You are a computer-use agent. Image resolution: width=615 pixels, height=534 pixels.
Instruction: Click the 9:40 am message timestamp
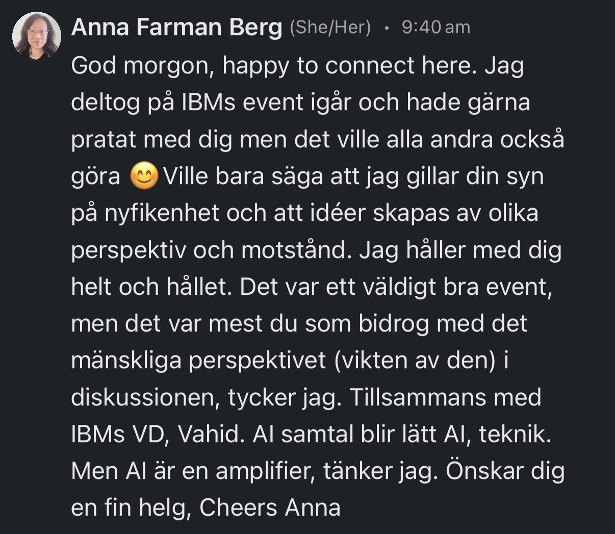[435, 27]
